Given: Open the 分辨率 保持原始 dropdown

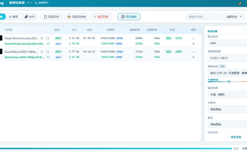Looking at the screenshot, I should (227, 109).
